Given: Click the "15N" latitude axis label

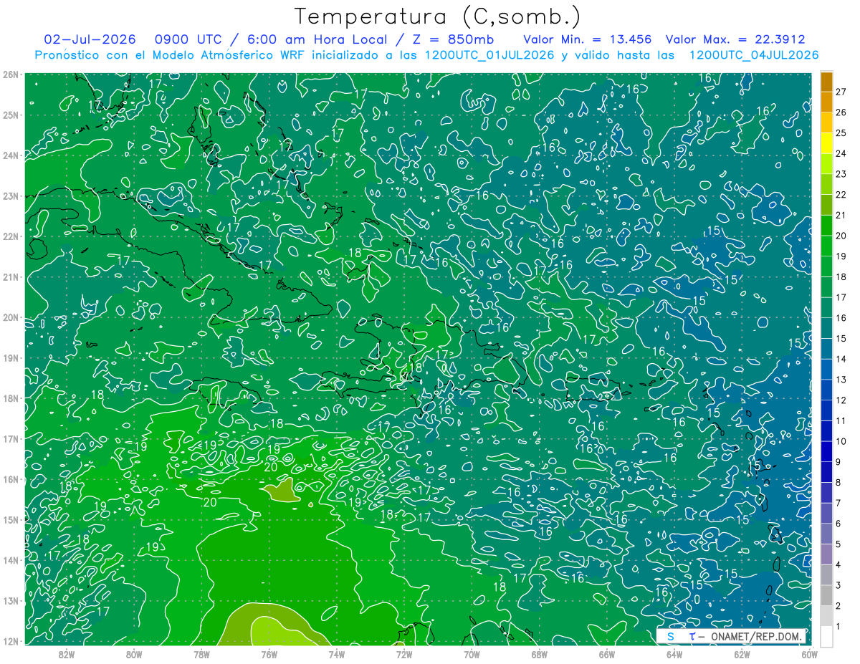Looking at the screenshot, I should click(x=11, y=519).
